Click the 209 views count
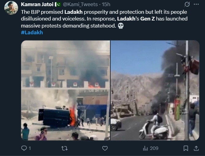The image size is (205, 156). point(154,148)
